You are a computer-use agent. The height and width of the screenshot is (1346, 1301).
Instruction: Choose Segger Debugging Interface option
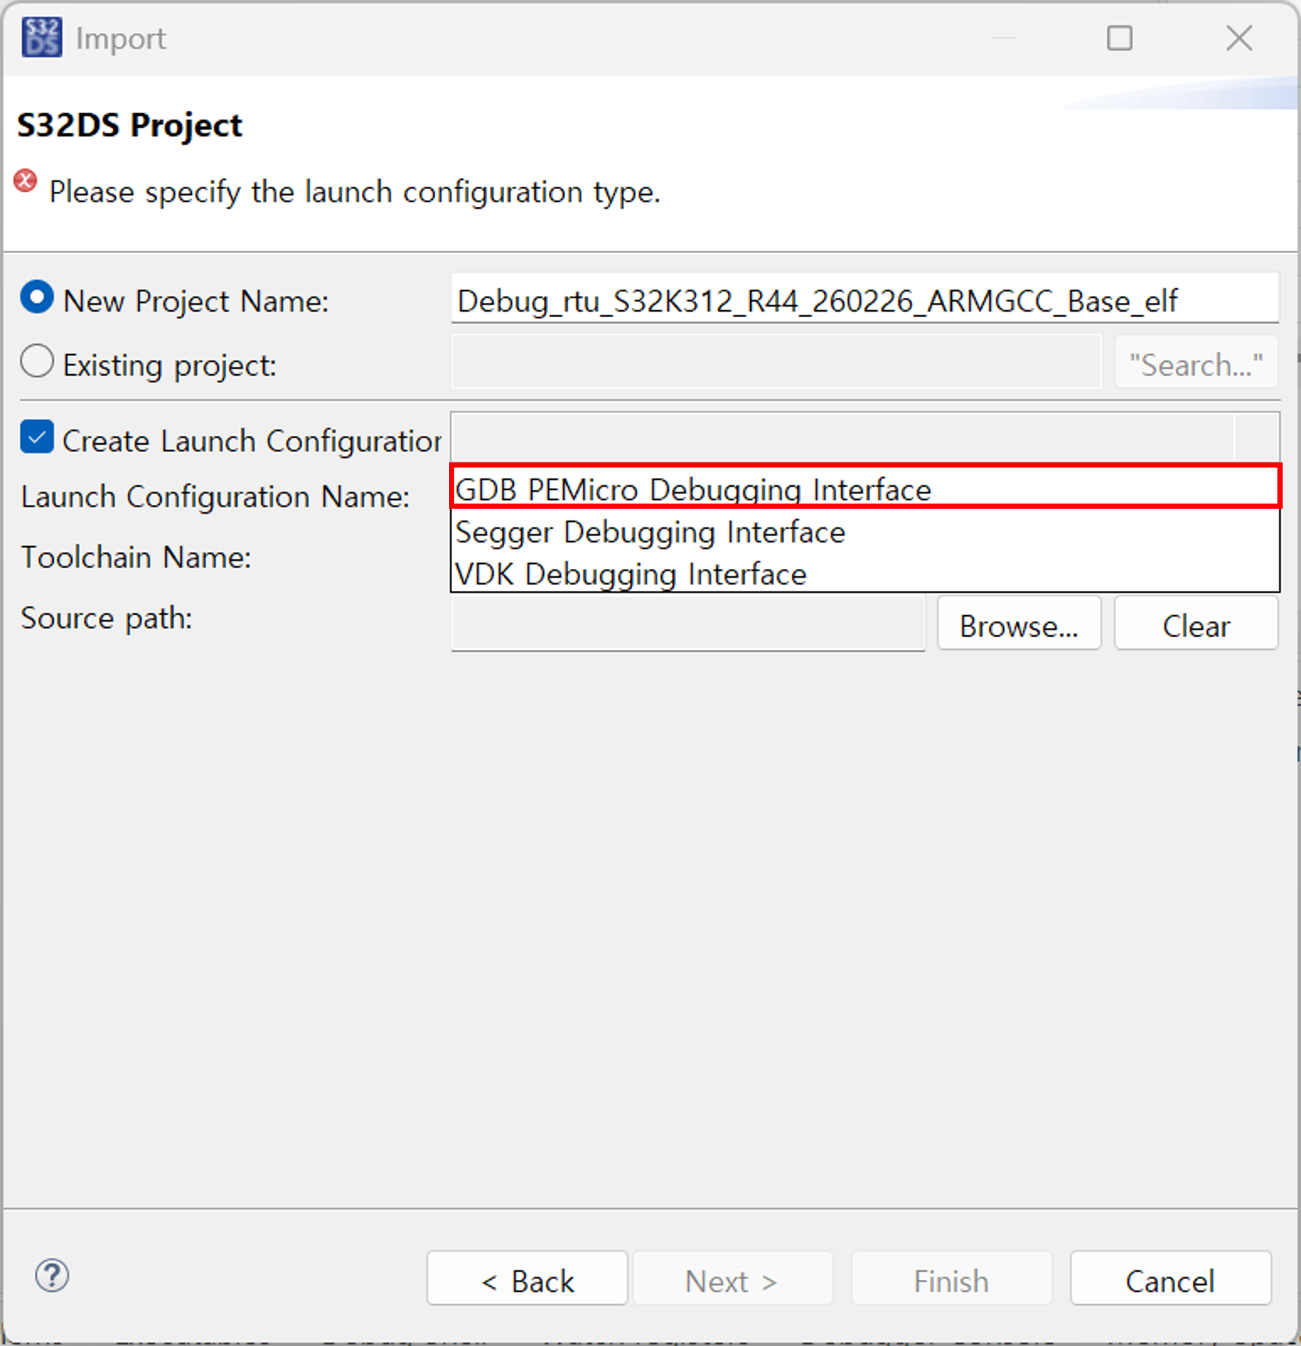pos(865,531)
